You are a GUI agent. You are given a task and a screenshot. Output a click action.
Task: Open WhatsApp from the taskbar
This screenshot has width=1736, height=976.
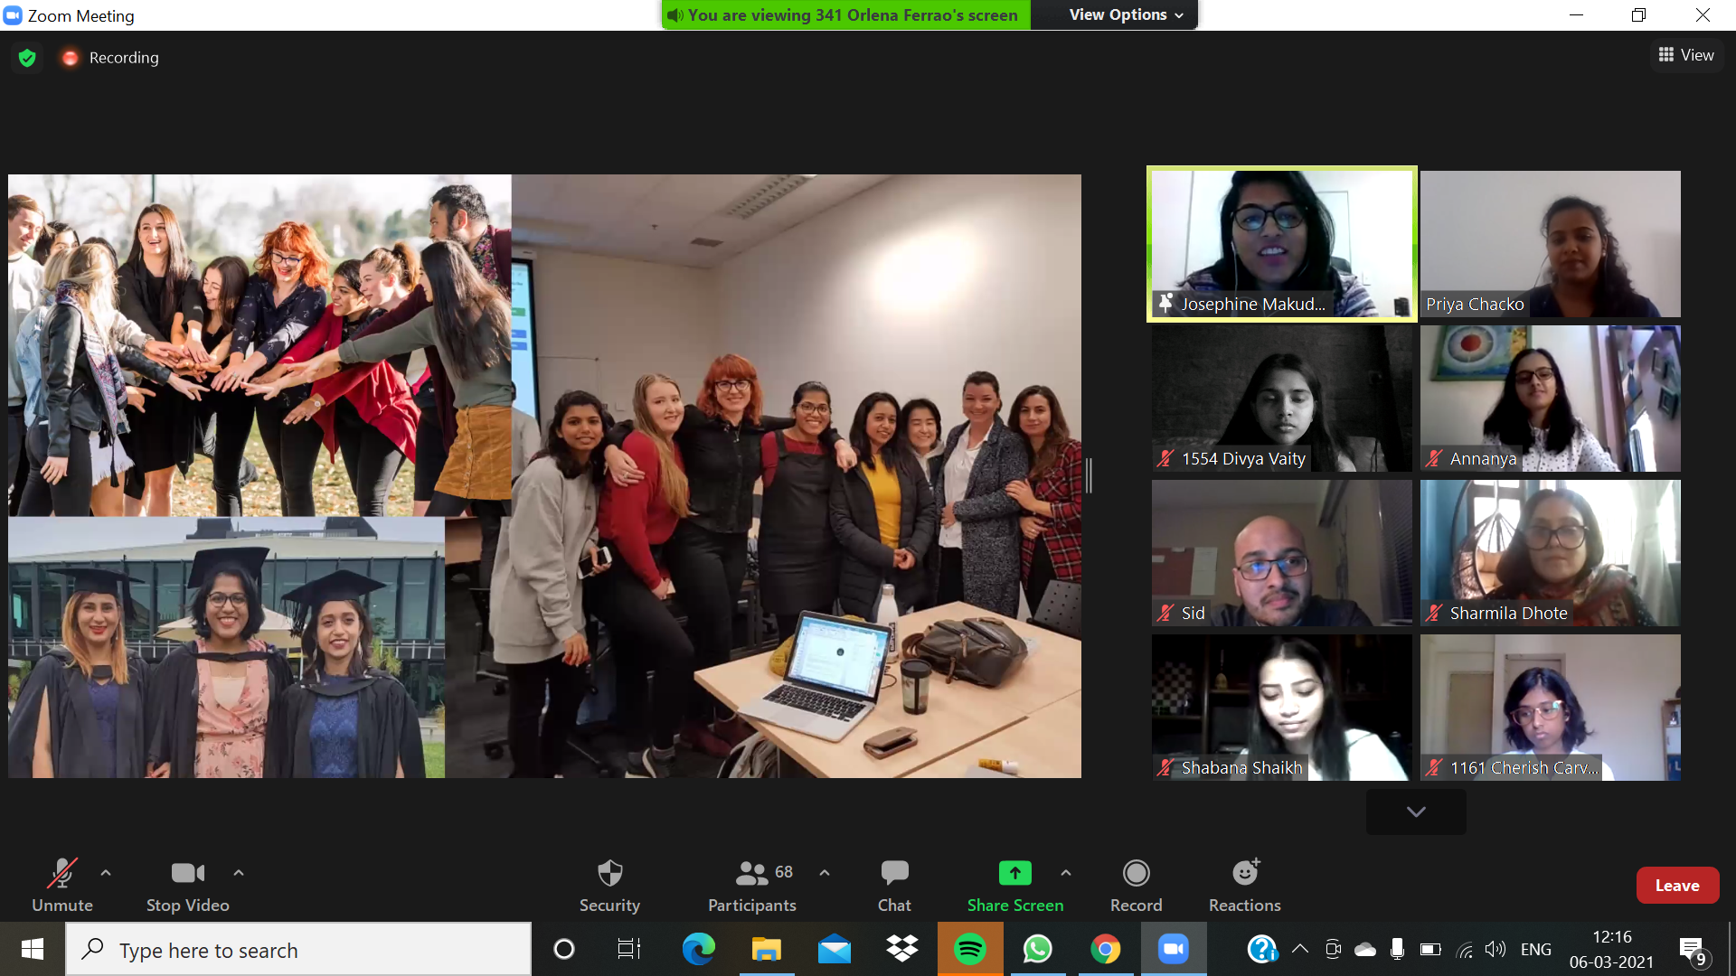tap(1037, 949)
